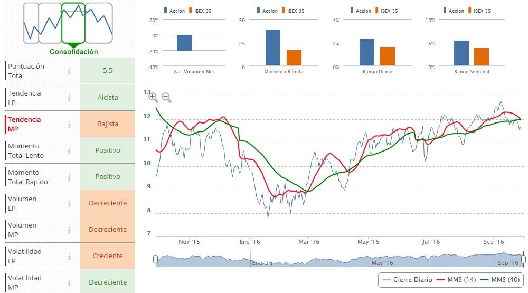Click info icon next to Momento Total Lento
Viewport: 528px width, 293px height.
click(x=69, y=150)
